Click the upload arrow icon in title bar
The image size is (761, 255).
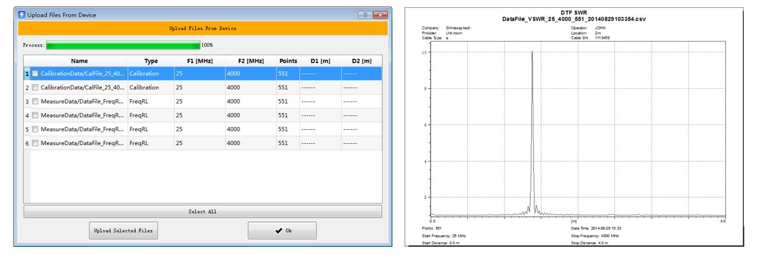click(22, 15)
